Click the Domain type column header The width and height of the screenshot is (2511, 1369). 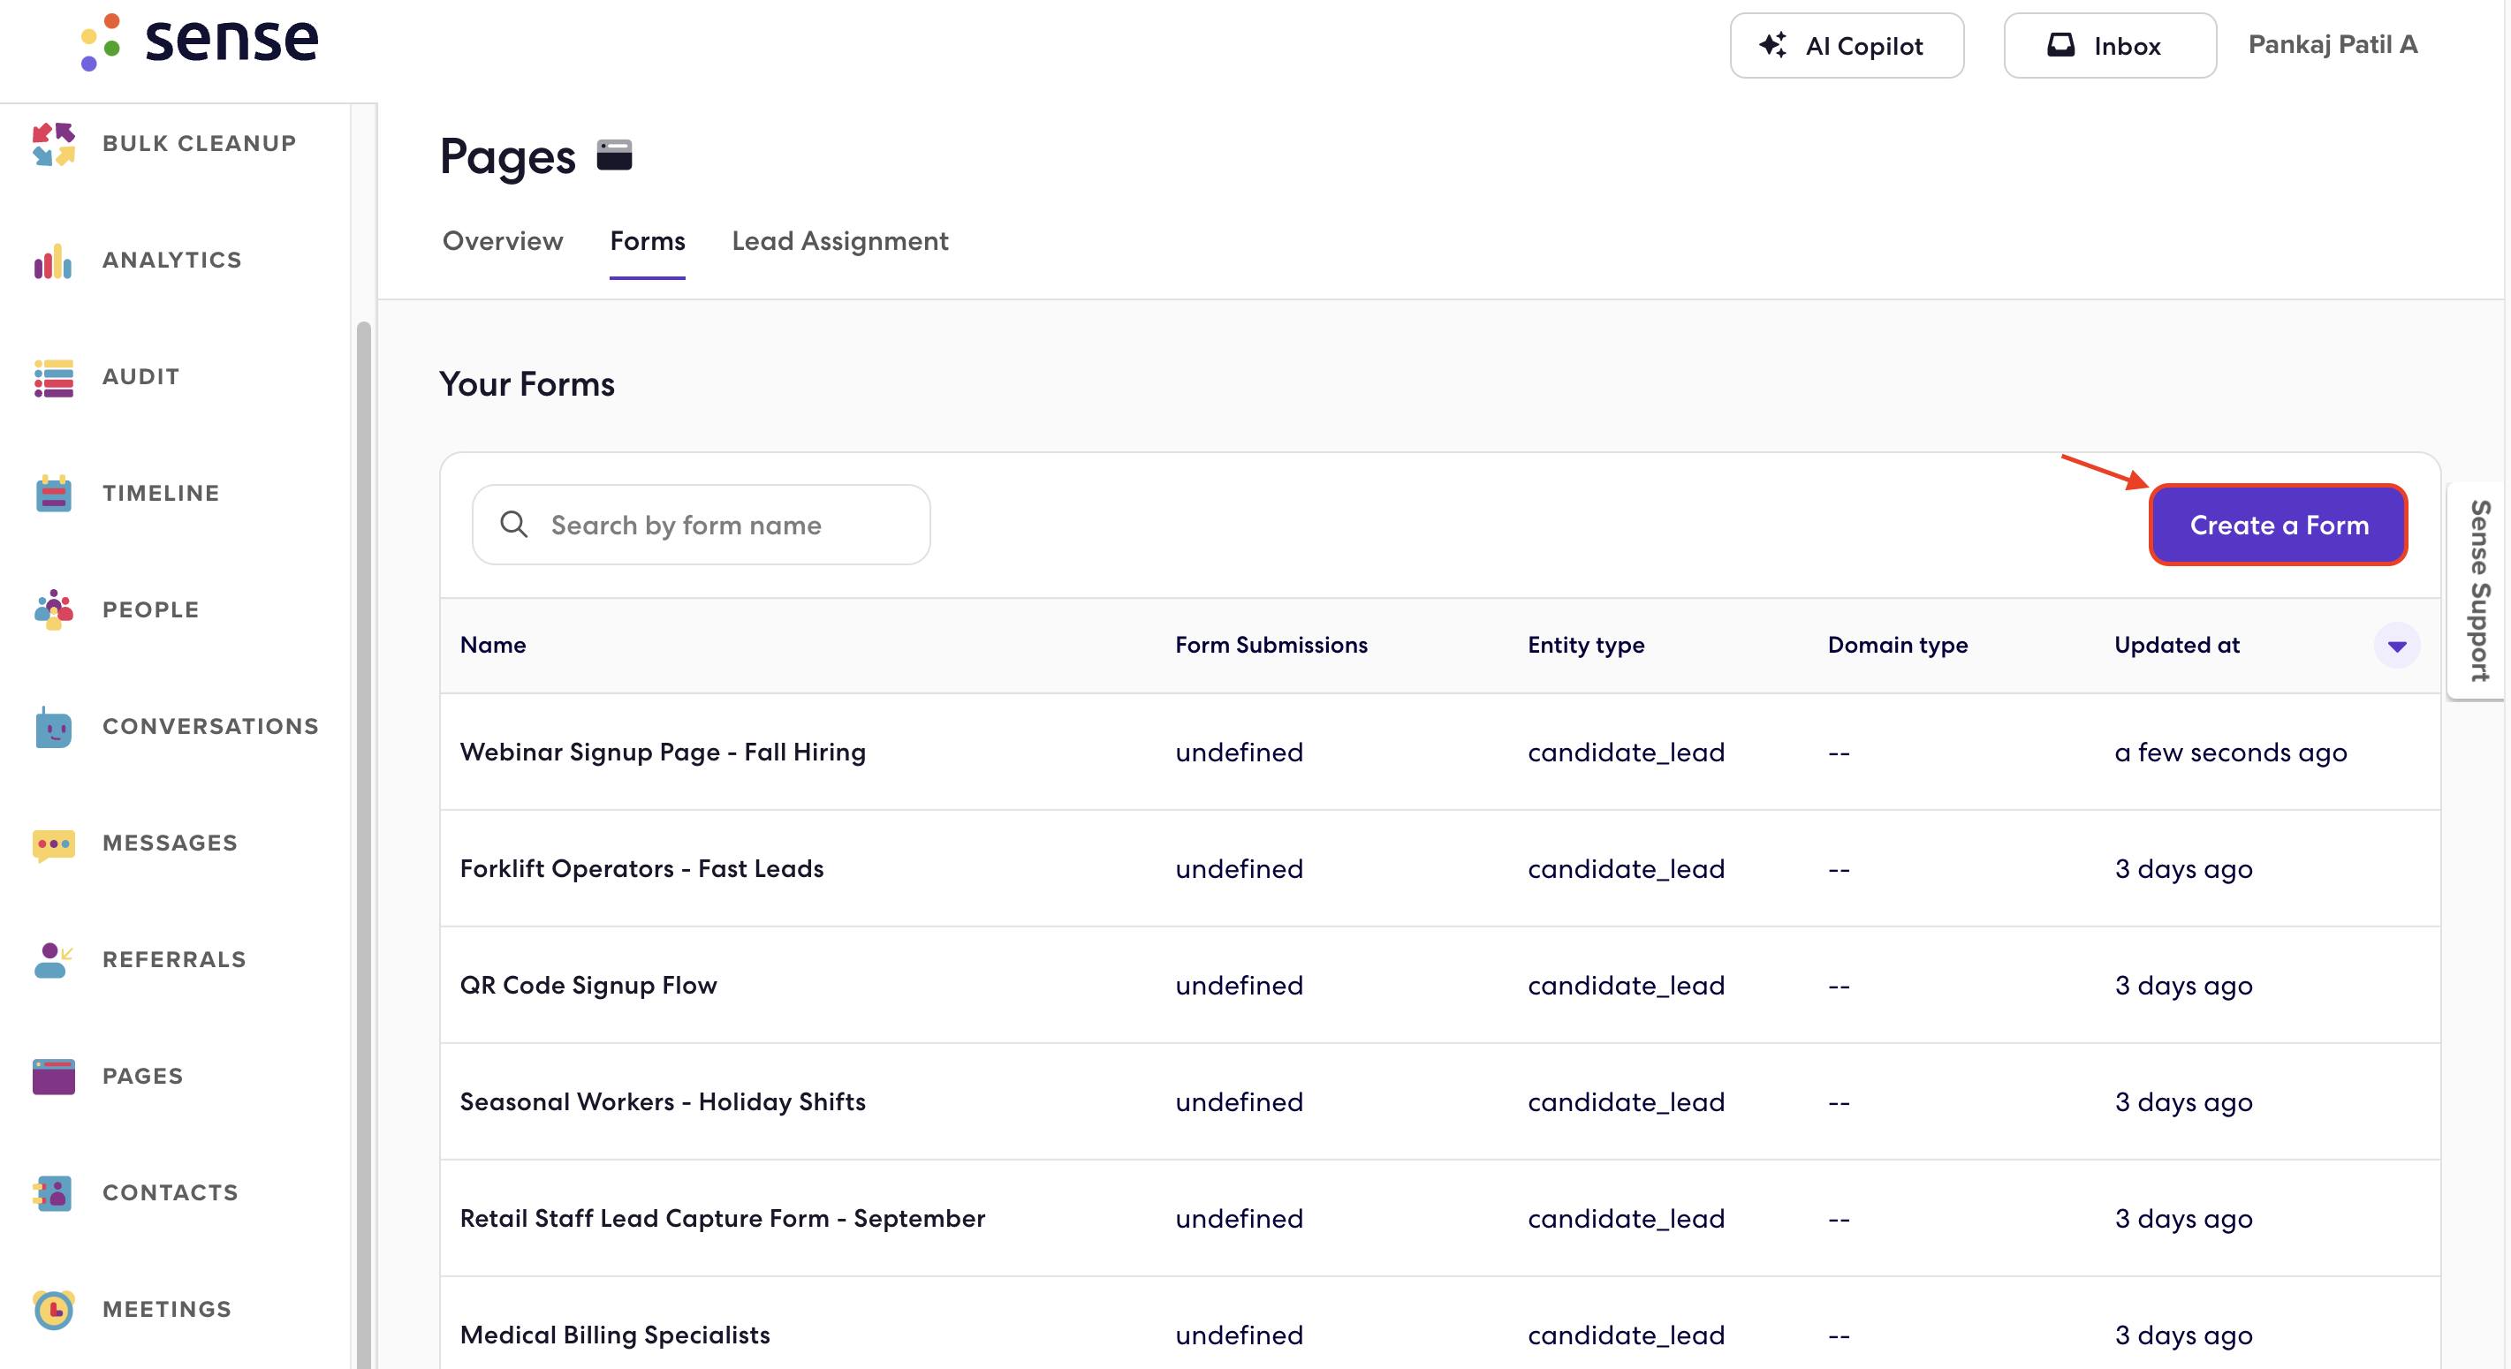point(1898,645)
